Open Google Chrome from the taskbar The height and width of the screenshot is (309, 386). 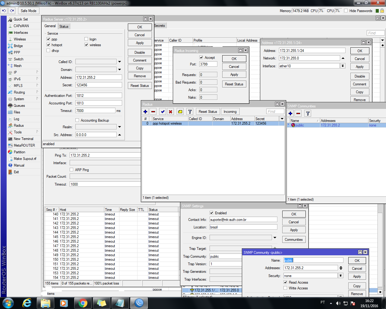click(x=83, y=303)
